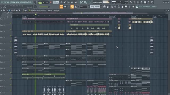The height and width of the screenshot is (95, 170).
Task: Open the channel rack shortcut icon
Action: [x=112, y=7]
